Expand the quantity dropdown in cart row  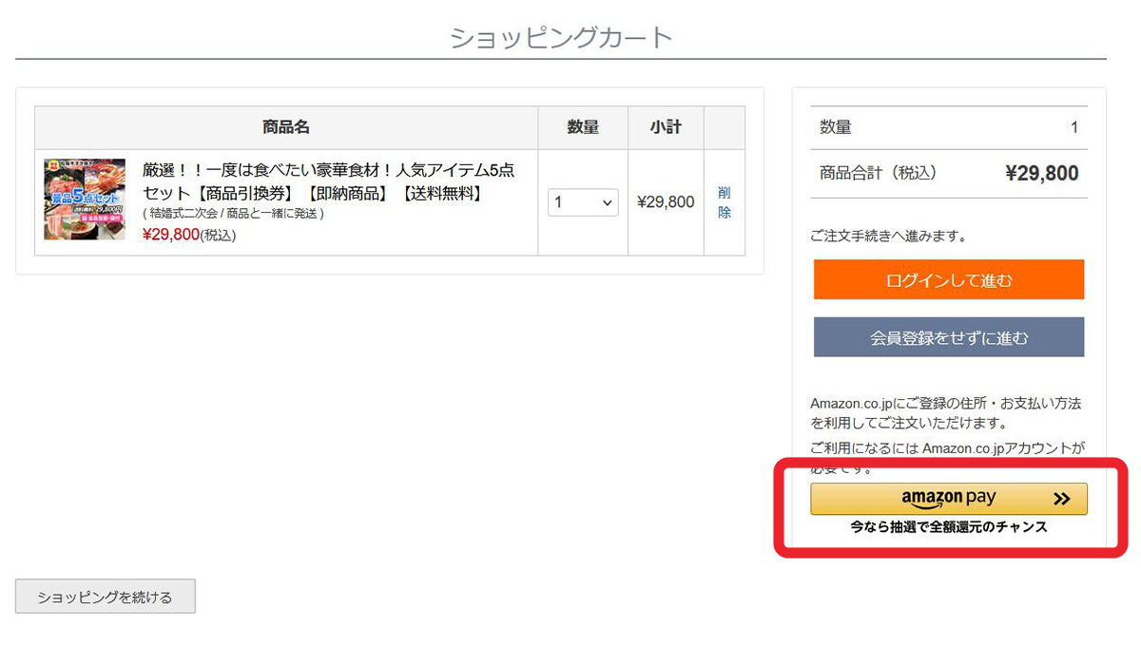coord(583,202)
